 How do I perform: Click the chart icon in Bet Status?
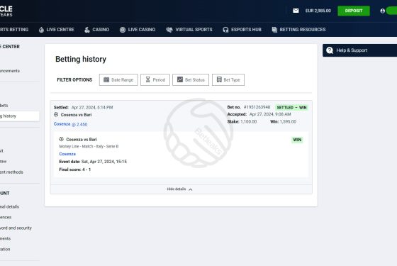click(180, 79)
